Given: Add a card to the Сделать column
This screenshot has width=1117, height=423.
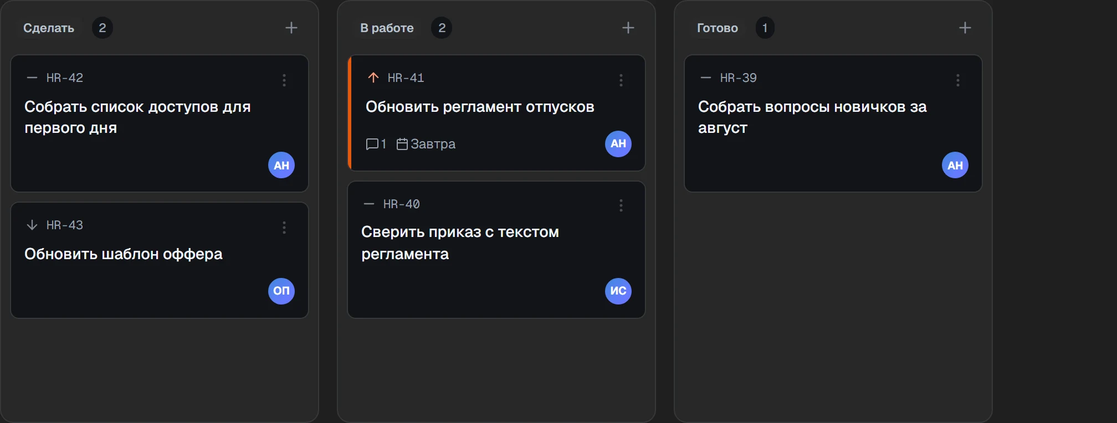Looking at the screenshot, I should [291, 28].
